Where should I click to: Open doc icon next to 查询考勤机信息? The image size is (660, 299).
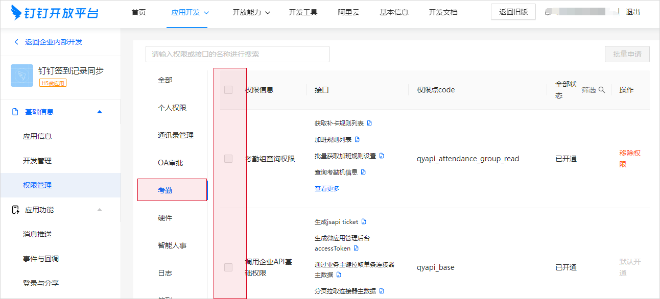364,172
